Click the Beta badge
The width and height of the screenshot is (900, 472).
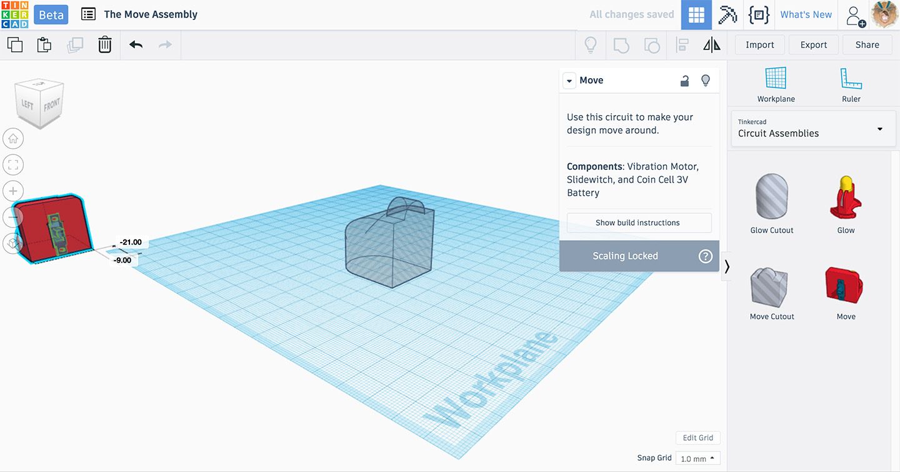pyautogui.click(x=51, y=15)
